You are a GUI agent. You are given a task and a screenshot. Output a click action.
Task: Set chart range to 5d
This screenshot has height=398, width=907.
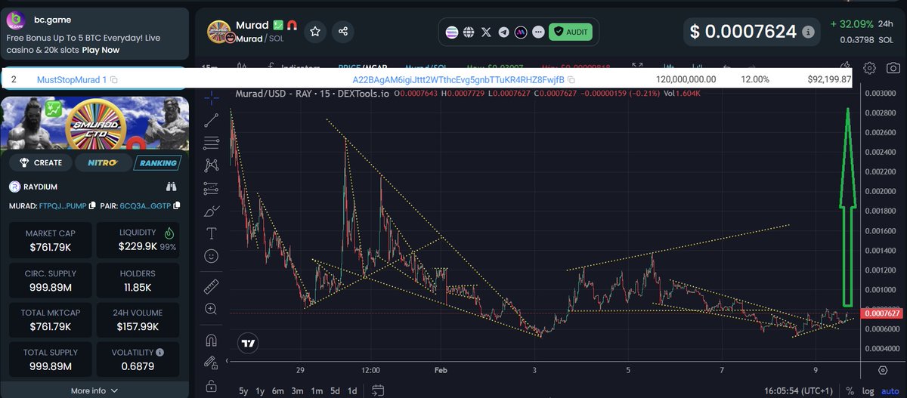(334, 390)
